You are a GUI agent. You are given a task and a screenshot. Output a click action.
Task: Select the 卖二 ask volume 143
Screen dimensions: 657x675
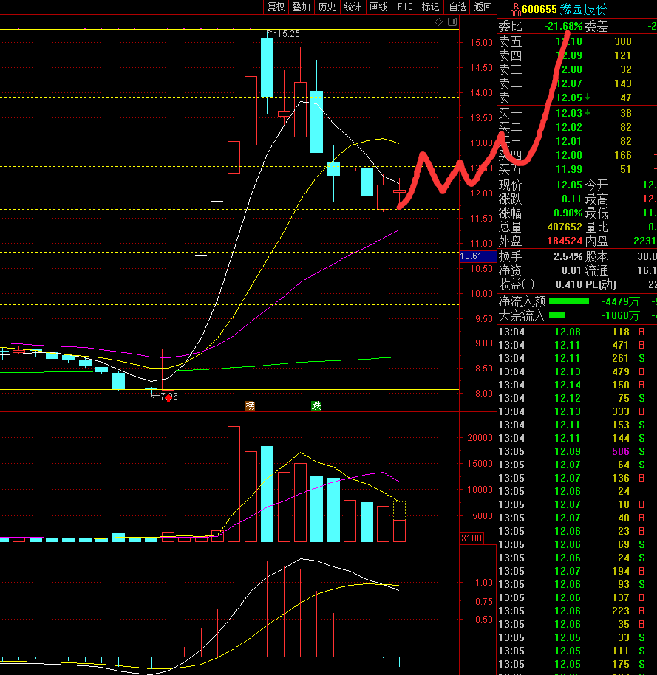point(623,83)
